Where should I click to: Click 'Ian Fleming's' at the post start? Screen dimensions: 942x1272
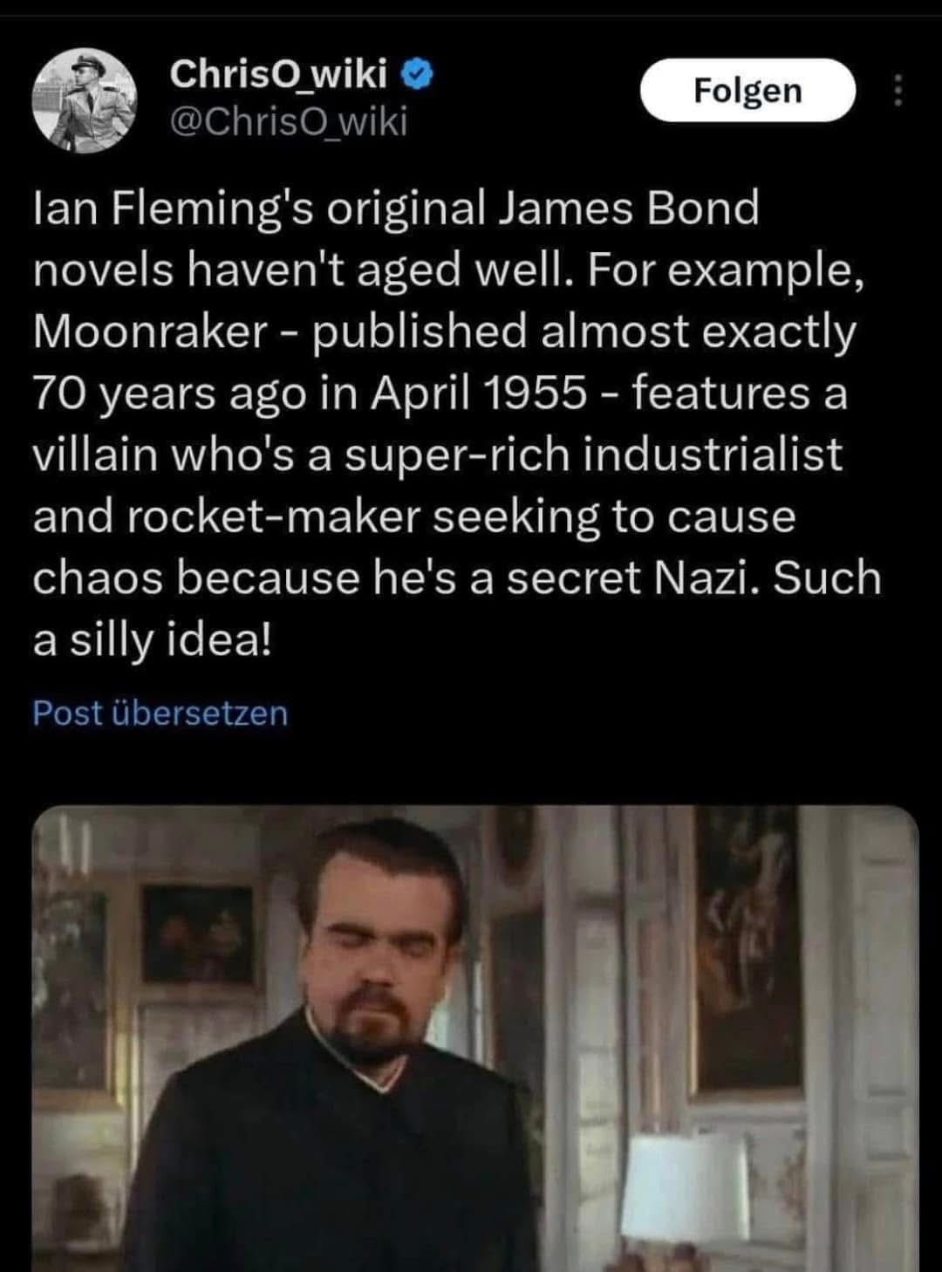(173, 208)
